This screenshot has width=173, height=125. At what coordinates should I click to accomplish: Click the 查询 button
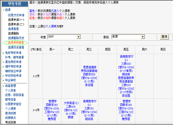164,37
